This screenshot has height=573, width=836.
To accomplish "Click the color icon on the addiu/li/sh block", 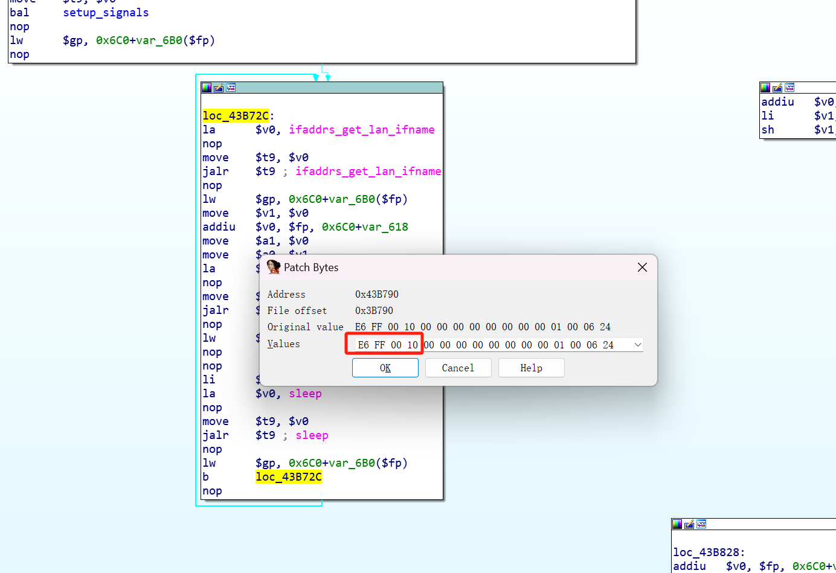I will coord(765,88).
